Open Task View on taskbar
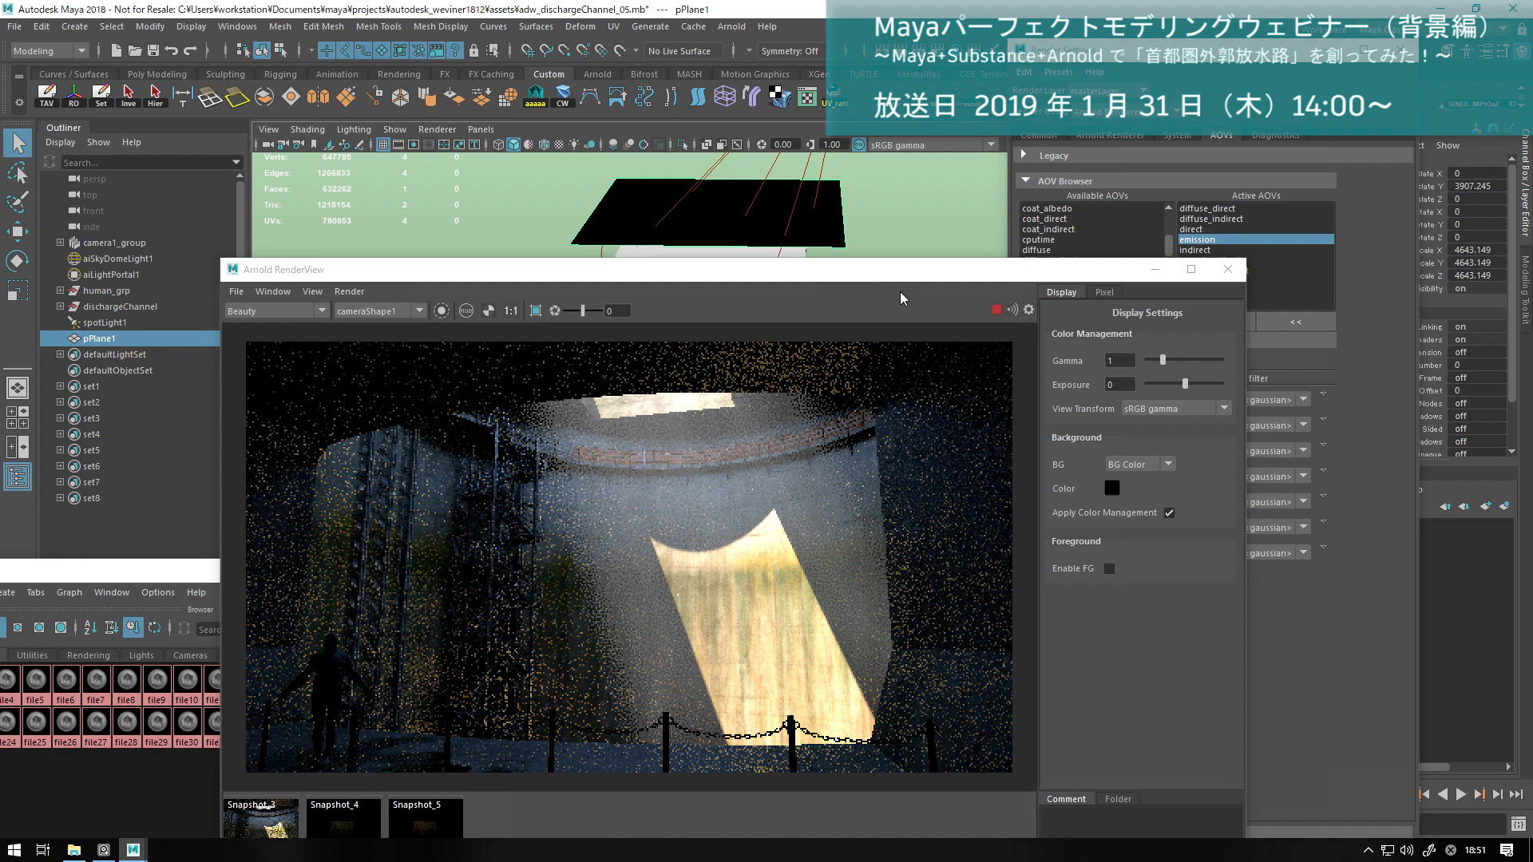 (43, 850)
